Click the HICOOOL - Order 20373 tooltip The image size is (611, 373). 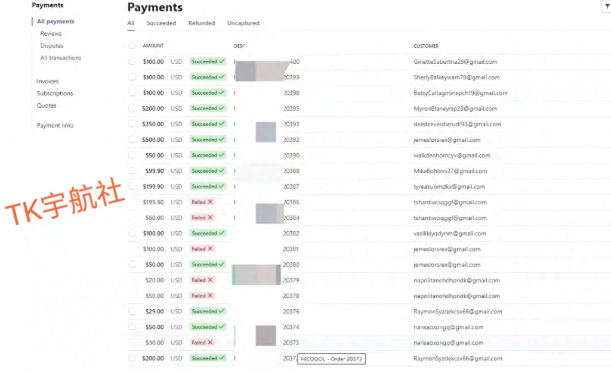(331, 359)
